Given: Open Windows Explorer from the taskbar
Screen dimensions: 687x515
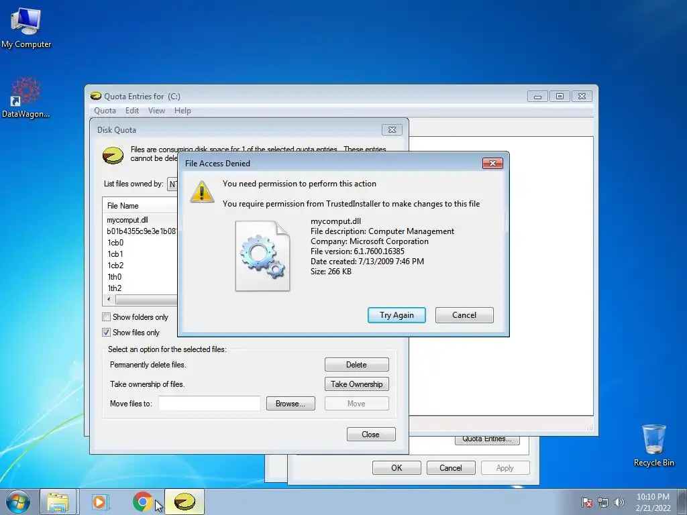Looking at the screenshot, I should [58, 502].
